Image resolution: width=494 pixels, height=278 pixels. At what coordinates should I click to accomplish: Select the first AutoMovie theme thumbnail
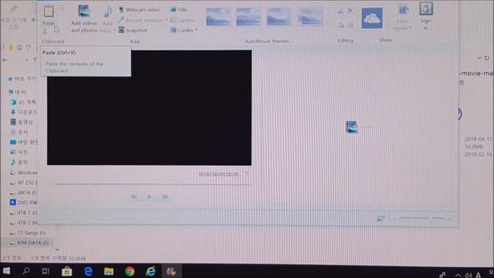(x=218, y=17)
